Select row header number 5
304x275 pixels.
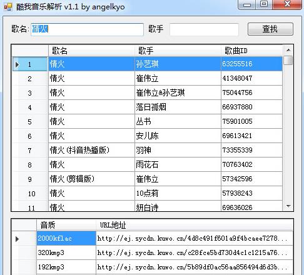click(29, 121)
